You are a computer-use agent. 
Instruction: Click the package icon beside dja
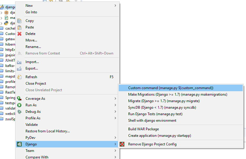pyautogui.click(x=6, y=12)
